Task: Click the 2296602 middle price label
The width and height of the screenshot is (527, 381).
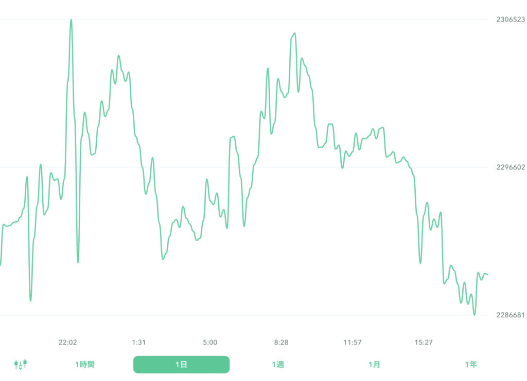Action: click(x=511, y=167)
